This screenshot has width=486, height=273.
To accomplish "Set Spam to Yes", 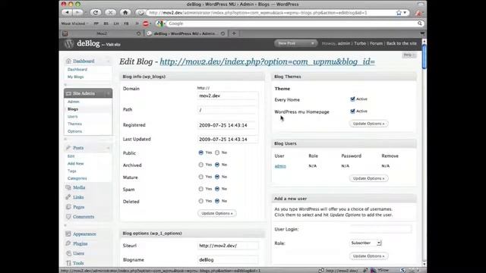I will (200, 189).
